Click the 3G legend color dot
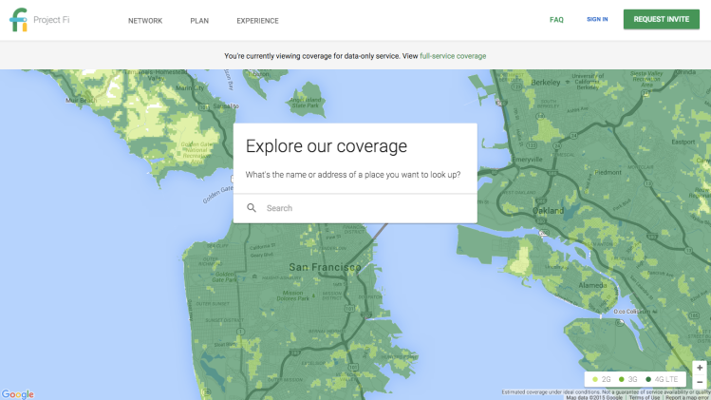Viewport: 711px width, 400px height. pyautogui.click(x=621, y=379)
